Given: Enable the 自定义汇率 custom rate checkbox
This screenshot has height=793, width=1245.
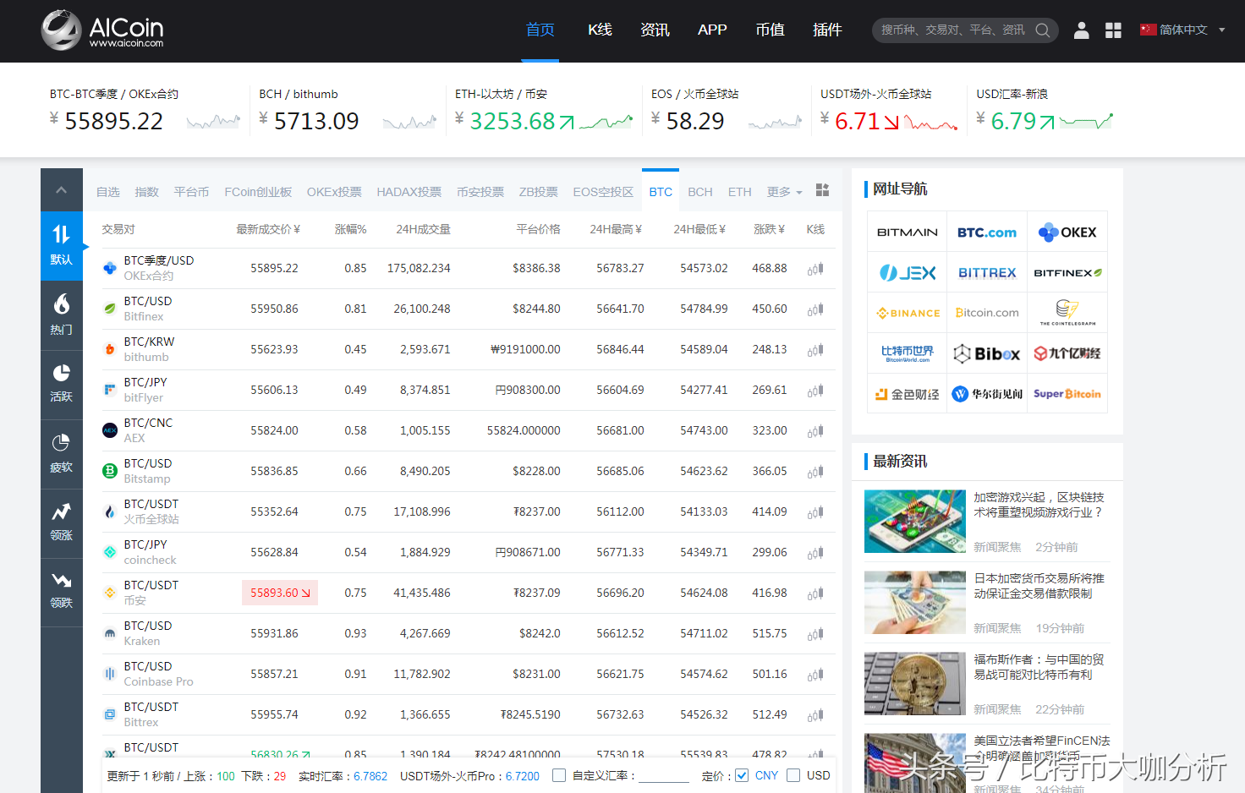Looking at the screenshot, I should [x=559, y=775].
